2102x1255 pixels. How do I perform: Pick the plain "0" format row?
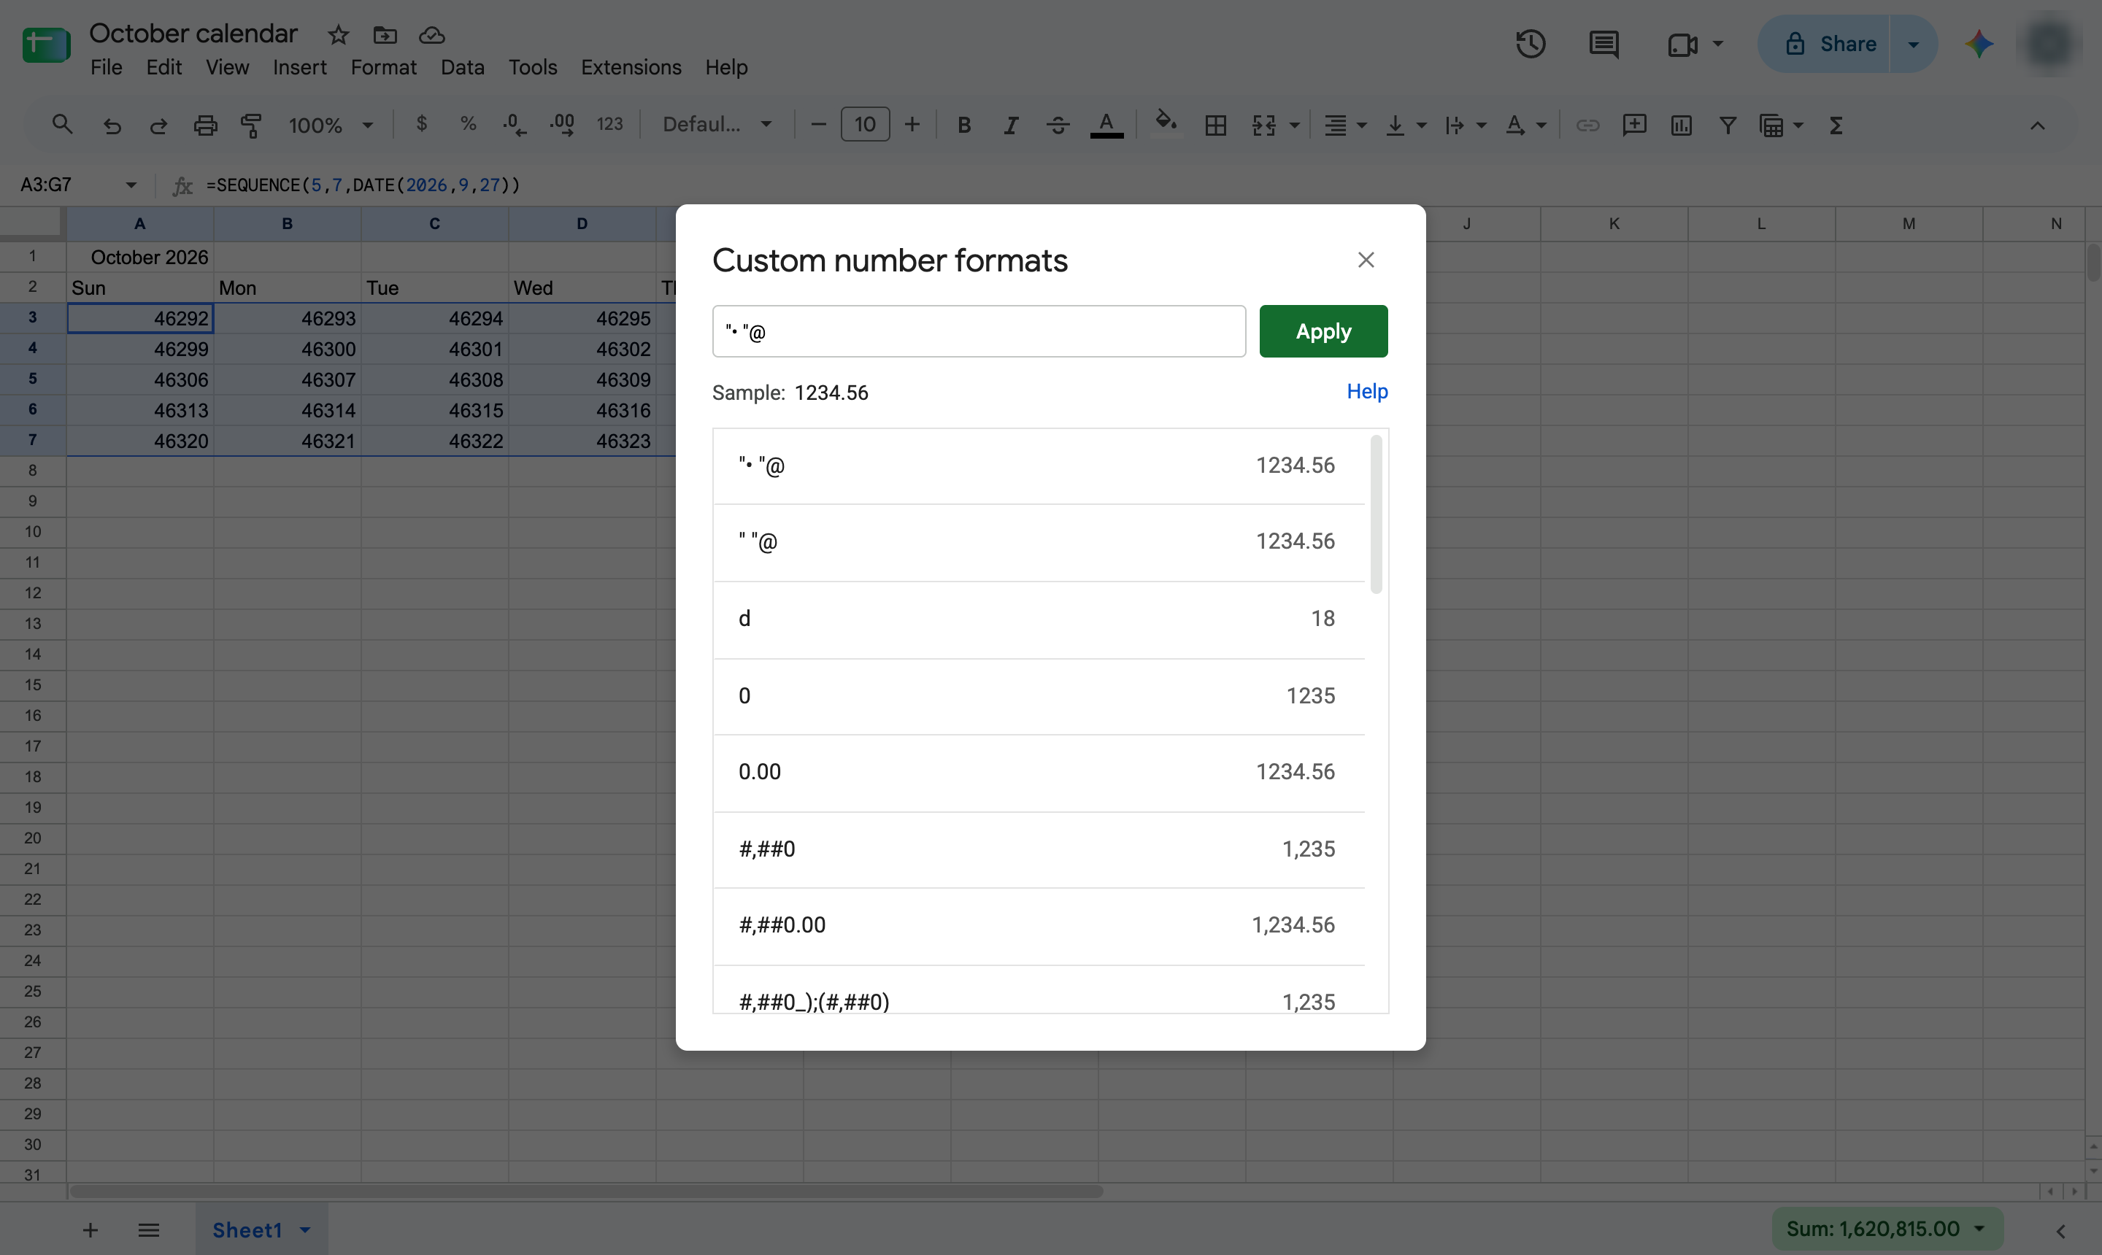[1039, 696]
